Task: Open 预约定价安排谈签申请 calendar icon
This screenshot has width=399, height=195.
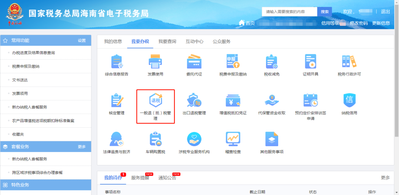Action: (x=310, y=100)
